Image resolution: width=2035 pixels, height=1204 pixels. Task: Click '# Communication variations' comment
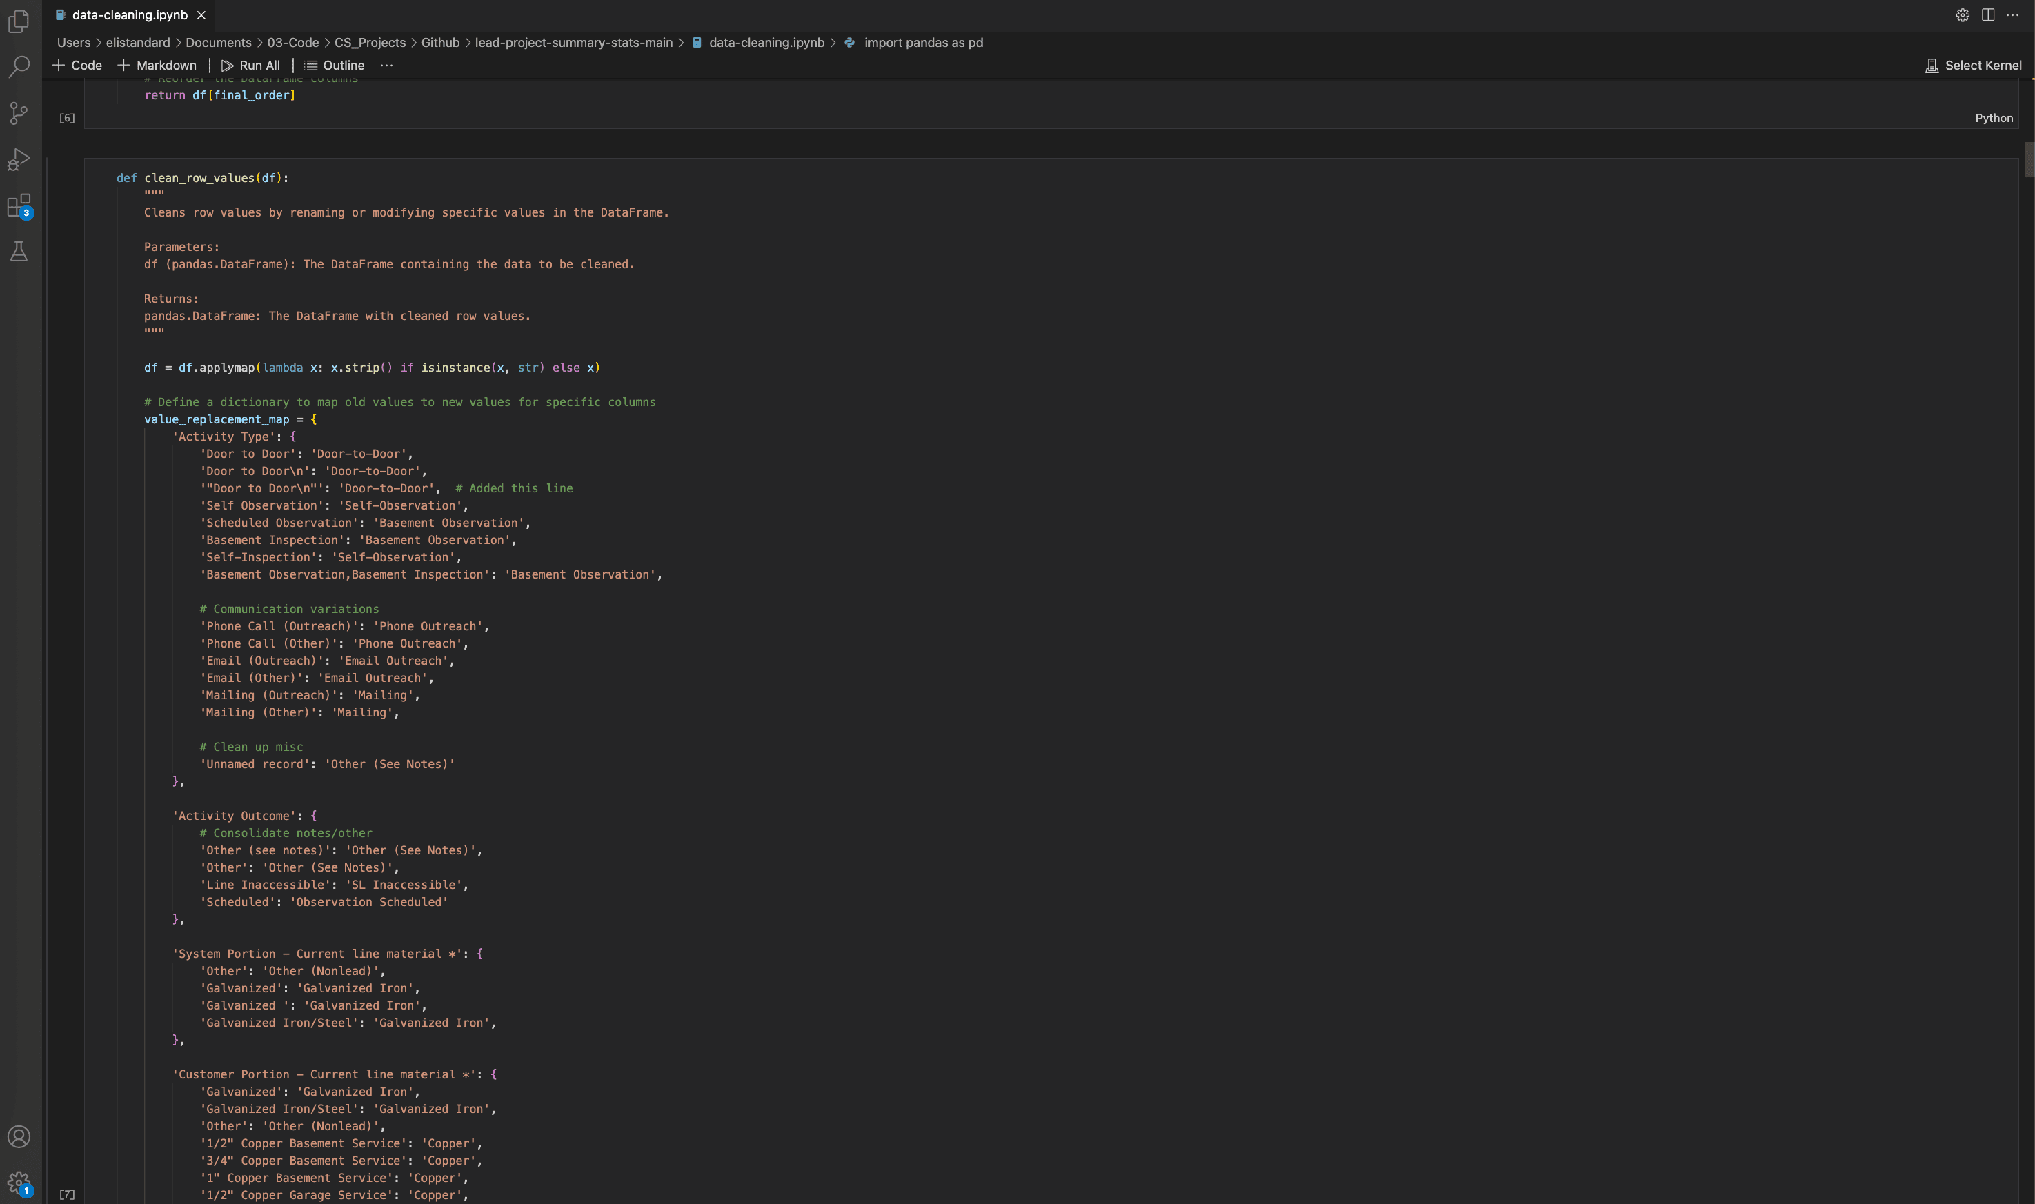coord(290,610)
